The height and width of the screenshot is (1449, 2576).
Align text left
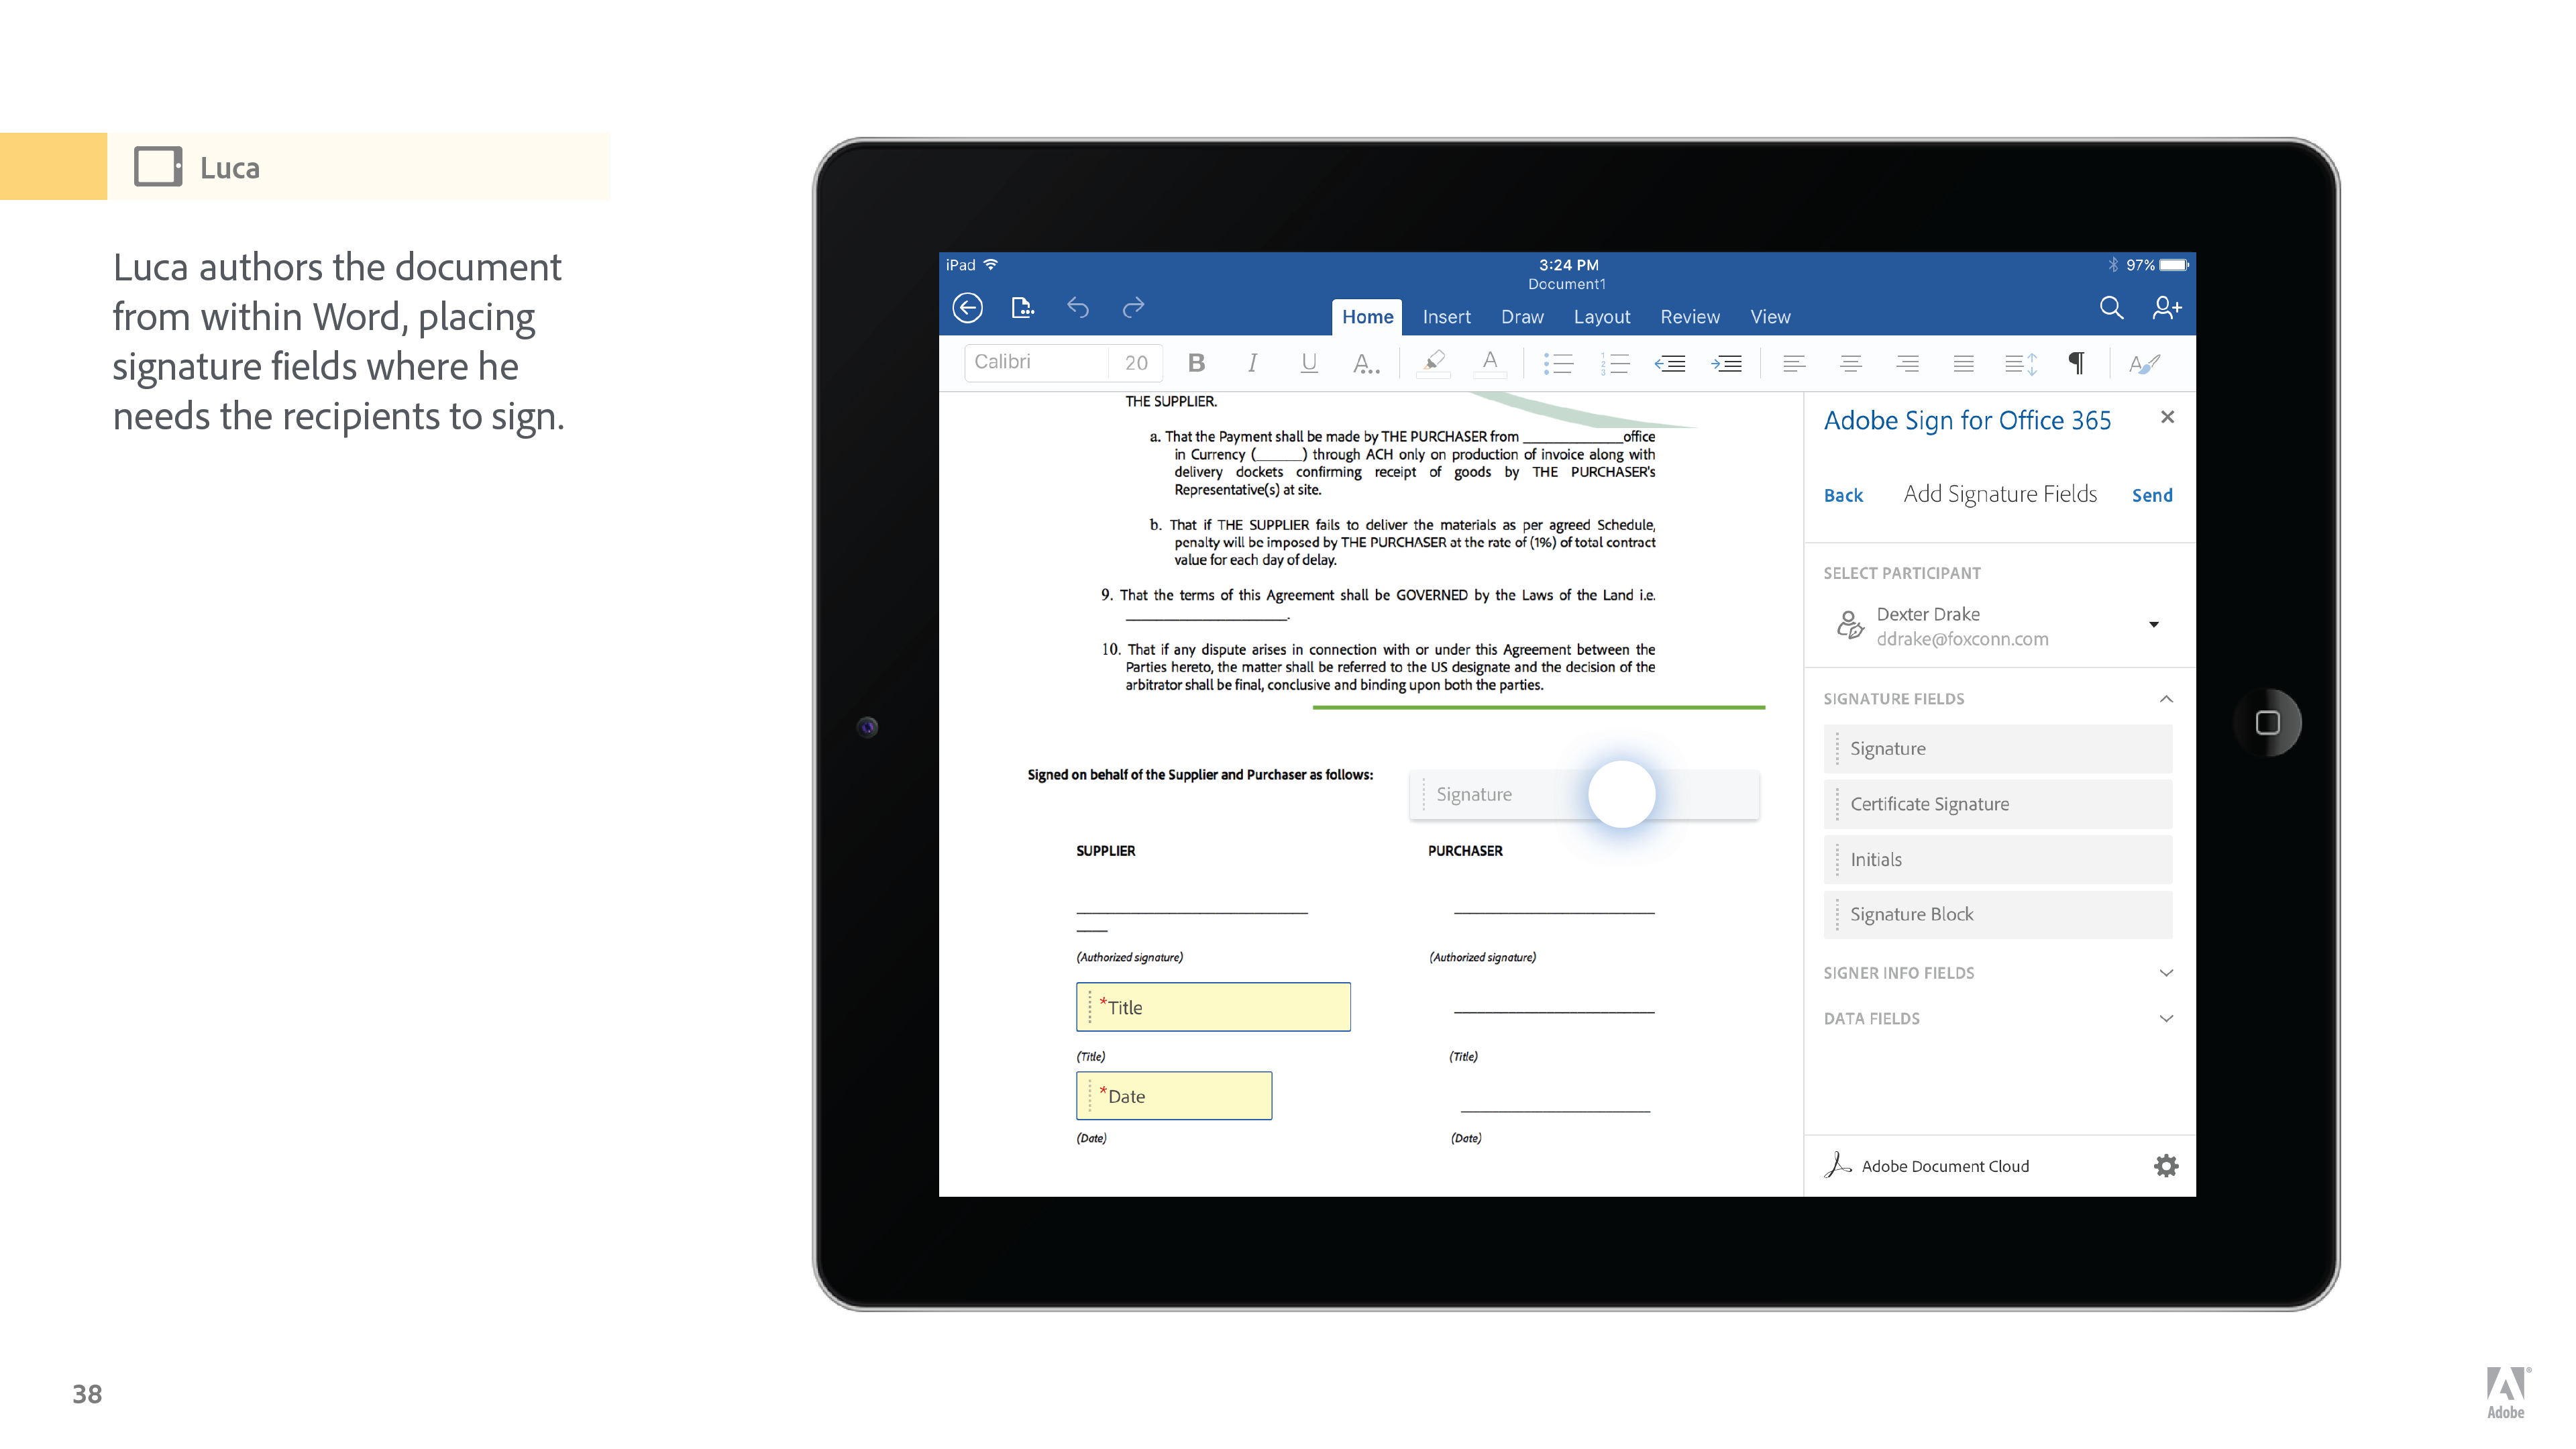(1794, 363)
